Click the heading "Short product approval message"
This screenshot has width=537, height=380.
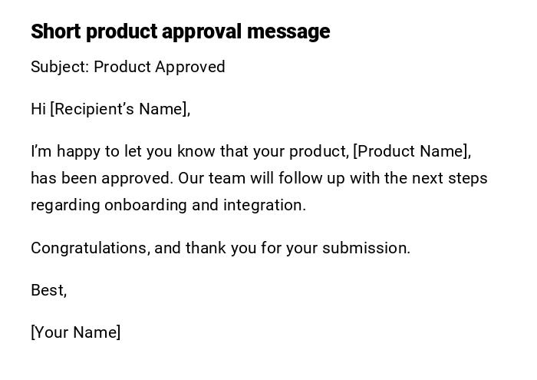tap(180, 31)
